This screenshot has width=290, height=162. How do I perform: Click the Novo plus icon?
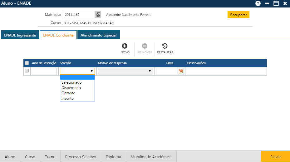(125, 46)
